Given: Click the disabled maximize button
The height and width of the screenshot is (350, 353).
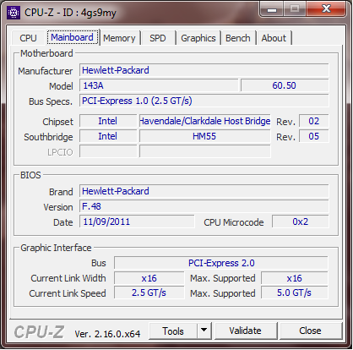Looking at the screenshot, I should coord(295,9).
